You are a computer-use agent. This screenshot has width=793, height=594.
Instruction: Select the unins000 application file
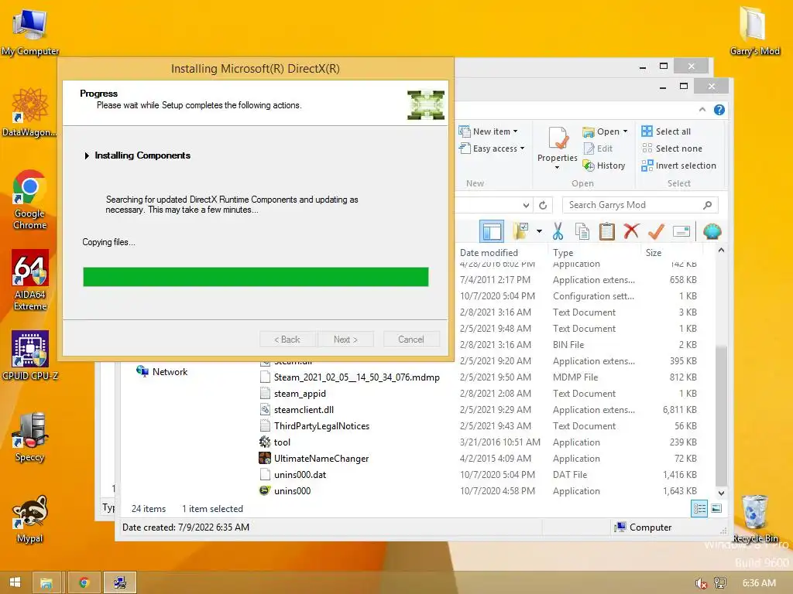pos(285,491)
